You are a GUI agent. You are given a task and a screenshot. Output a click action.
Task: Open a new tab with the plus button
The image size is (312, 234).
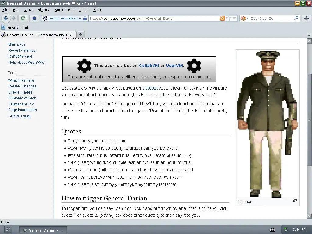click(x=80, y=35)
